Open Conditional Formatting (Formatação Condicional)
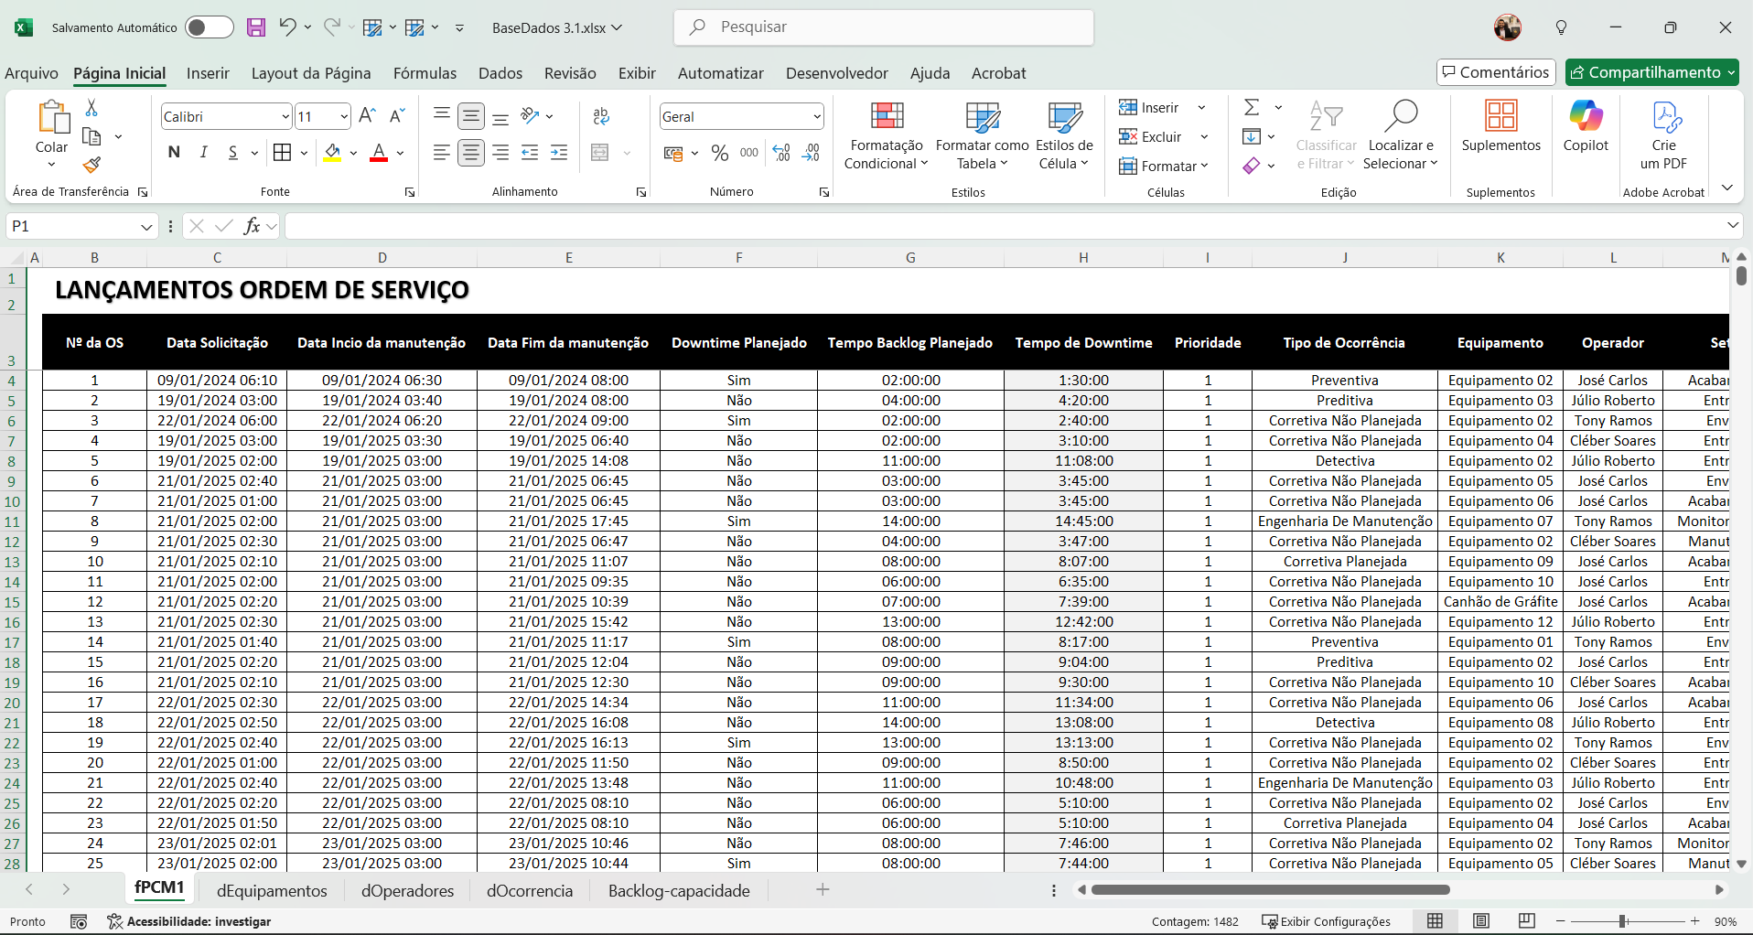This screenshot has width=1753, height=935. coord(886,135)
